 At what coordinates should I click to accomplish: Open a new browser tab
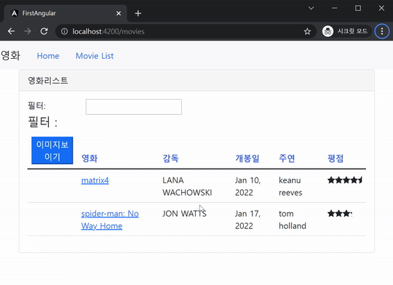click(138, 13)
